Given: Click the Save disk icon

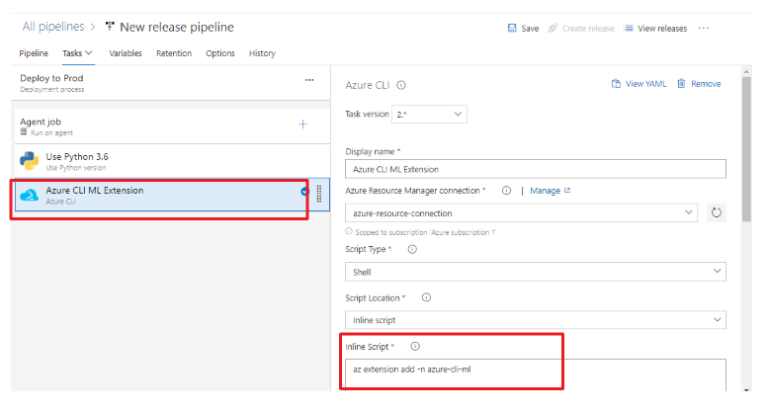Looking at the screenshot, I should pos(511,28).
